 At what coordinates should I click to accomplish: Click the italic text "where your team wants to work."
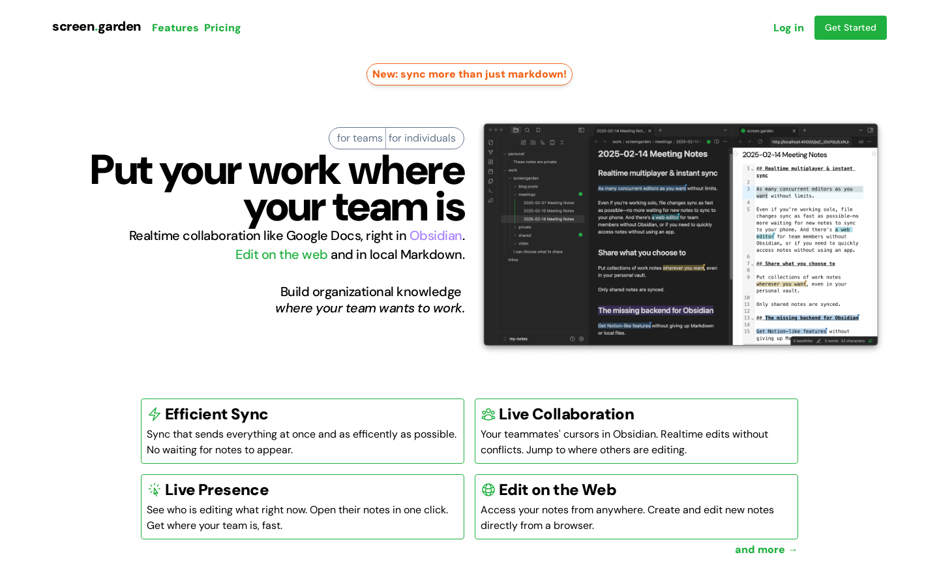370,308
